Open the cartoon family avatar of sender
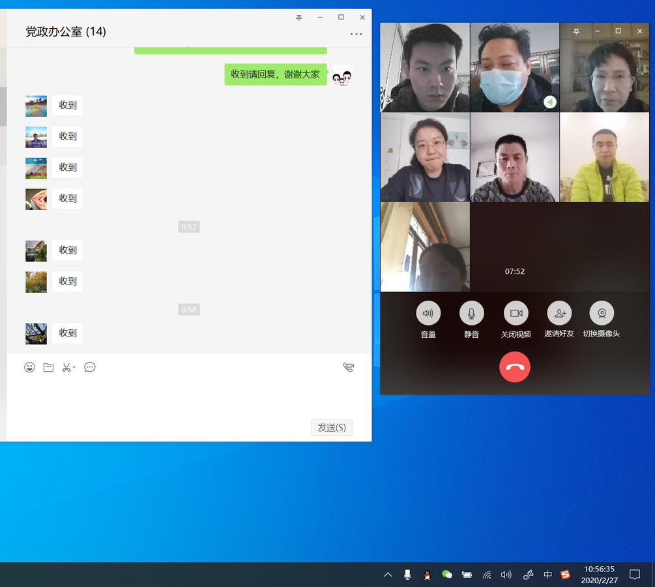 coord(342,75)
